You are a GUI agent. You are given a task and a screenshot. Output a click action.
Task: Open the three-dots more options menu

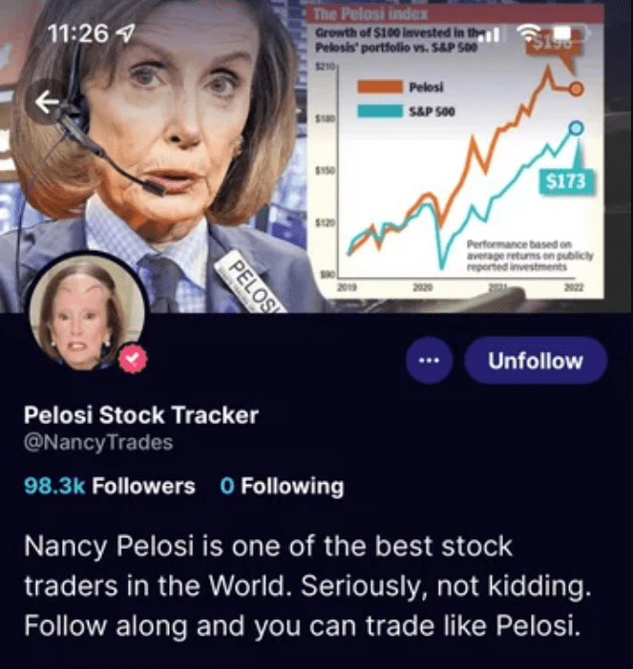(429, 360)
